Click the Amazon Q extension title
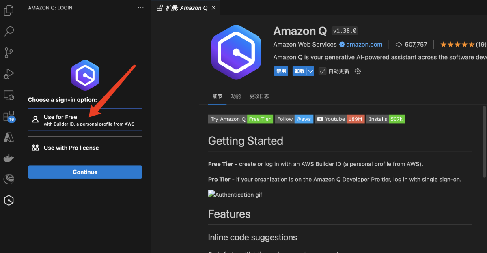The height and width of the screenshot is (253, 487). pyautogui.click(x=300, y=31)
